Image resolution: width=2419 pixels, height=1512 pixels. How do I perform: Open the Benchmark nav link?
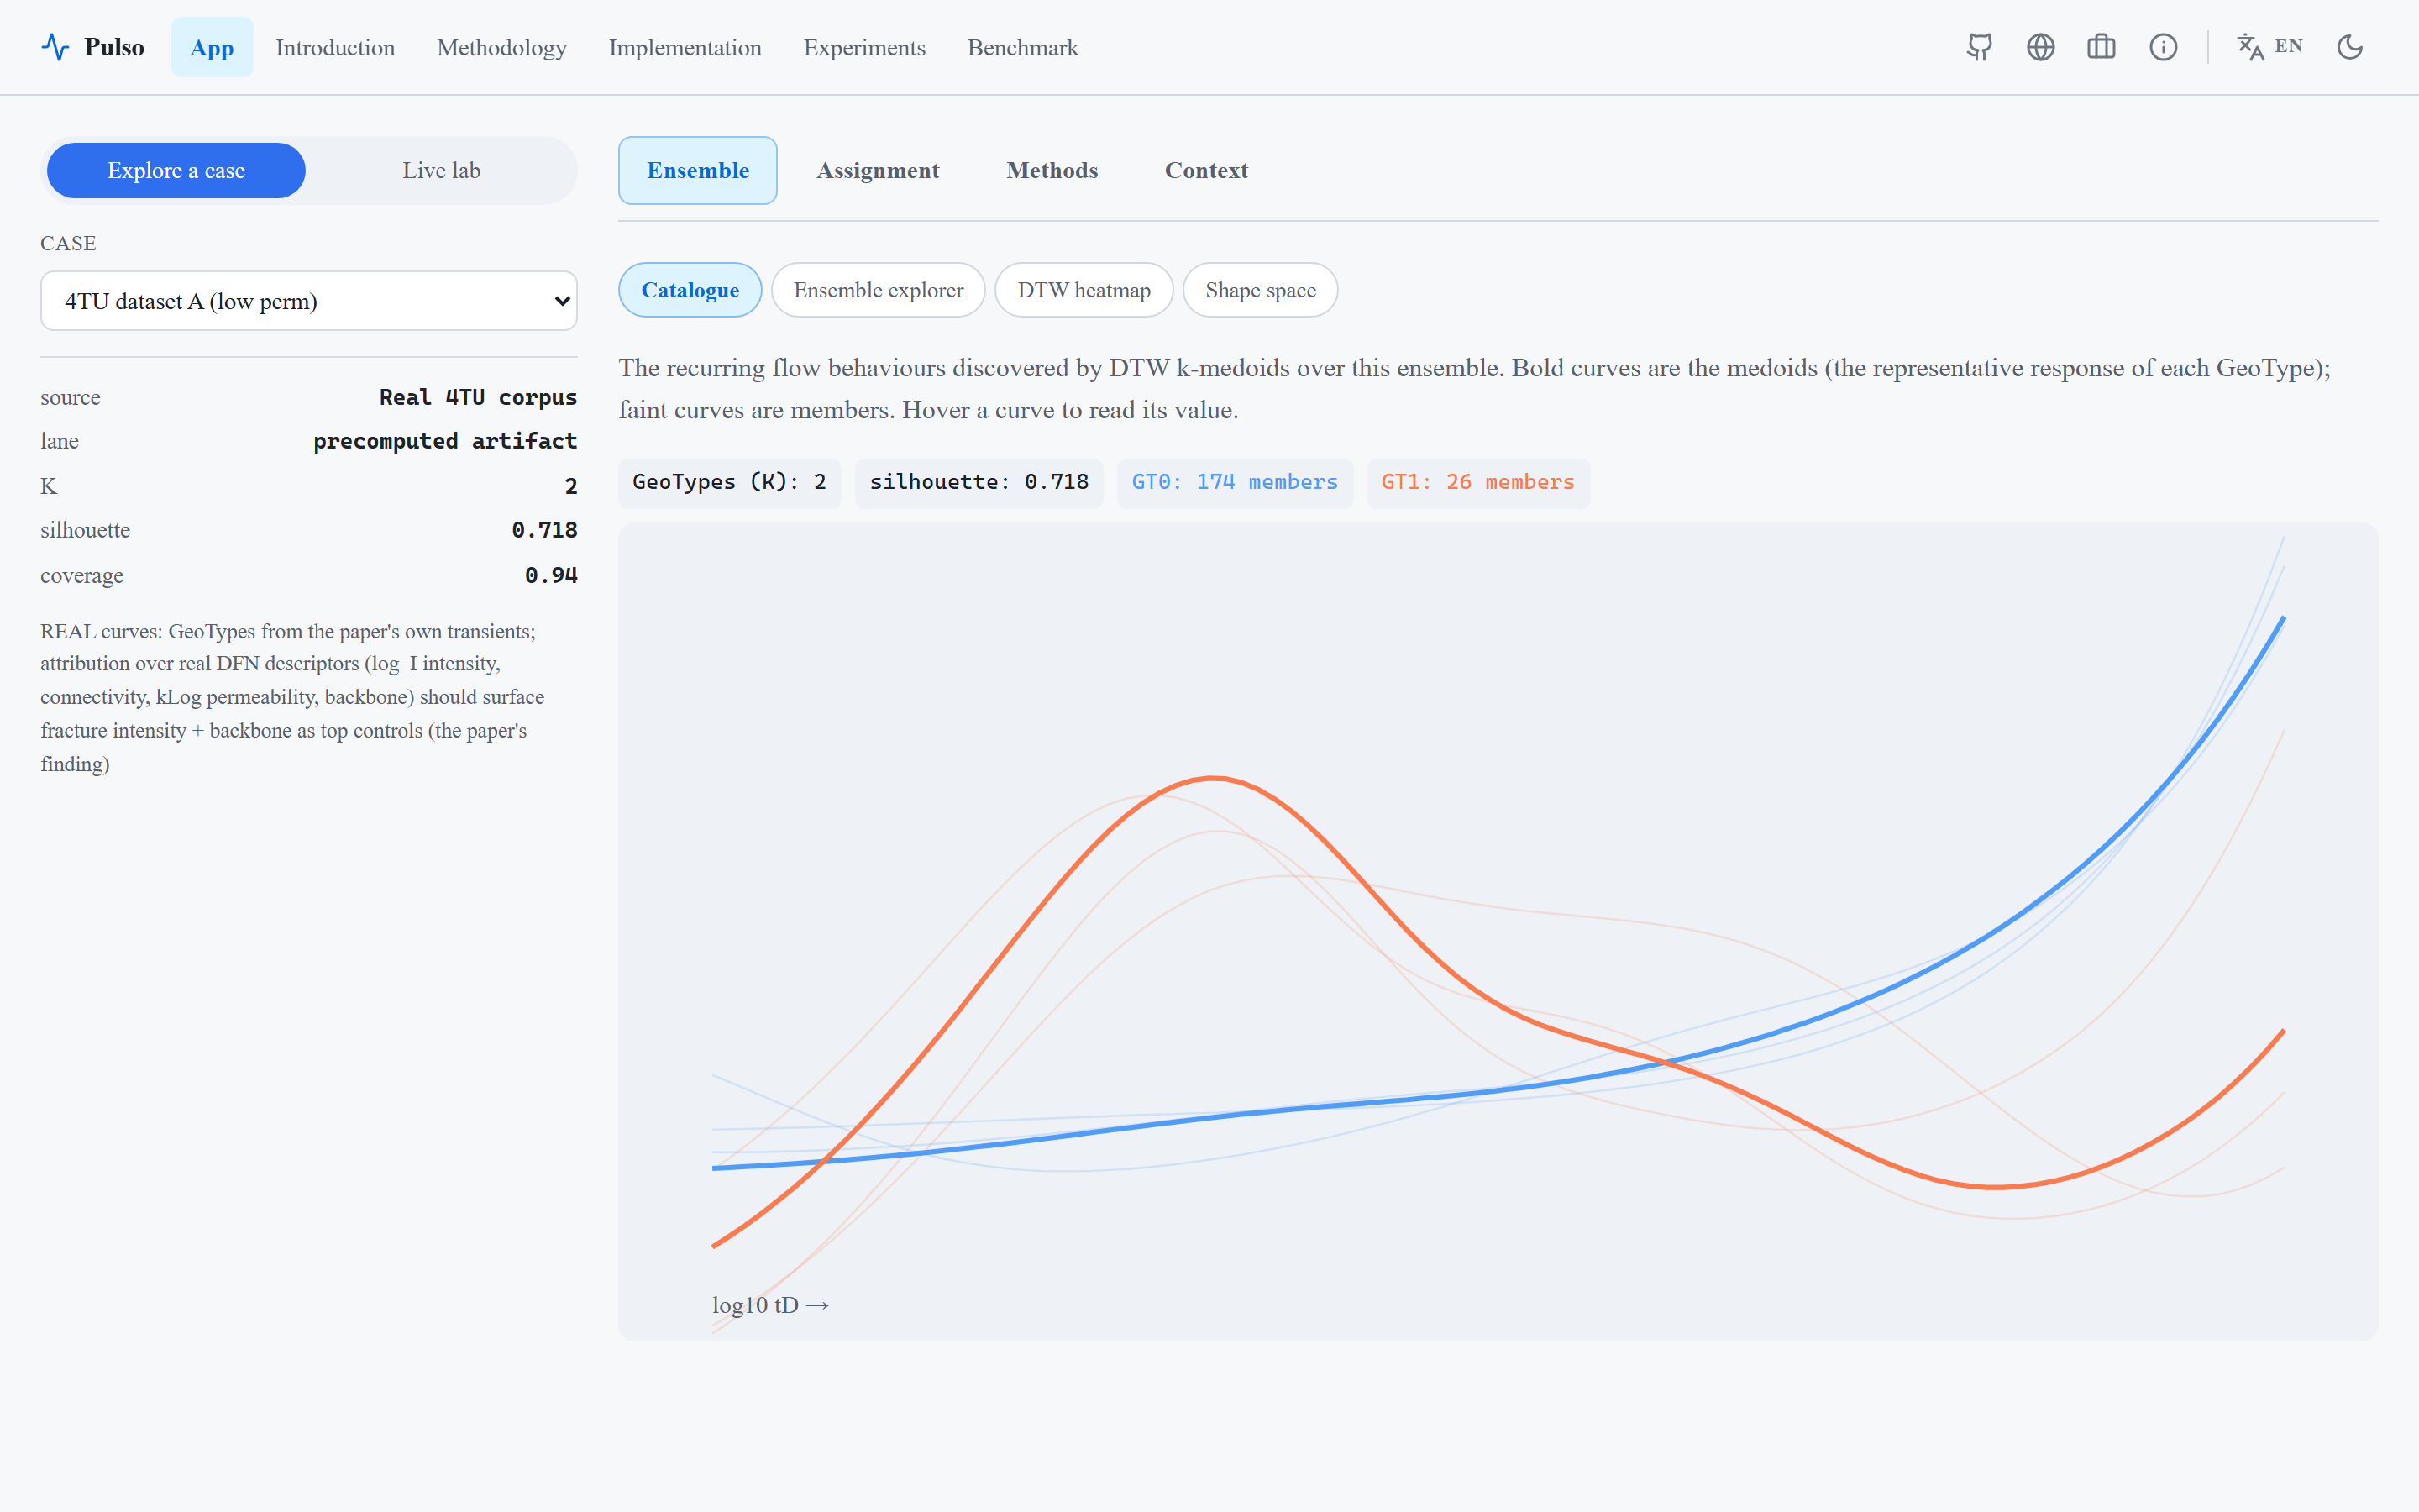click(x=1022, y=47)
